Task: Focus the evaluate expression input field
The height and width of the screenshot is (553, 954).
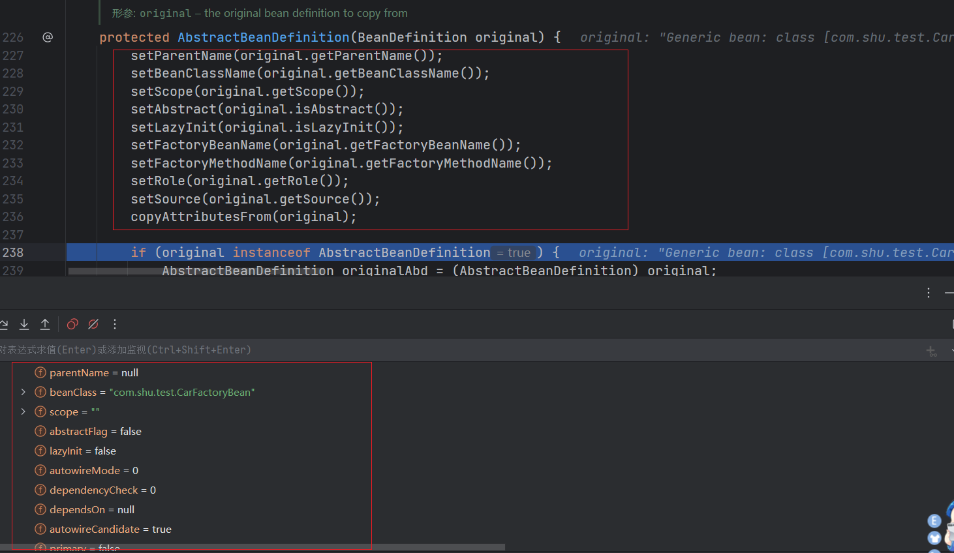Action: tap(457, 350)
